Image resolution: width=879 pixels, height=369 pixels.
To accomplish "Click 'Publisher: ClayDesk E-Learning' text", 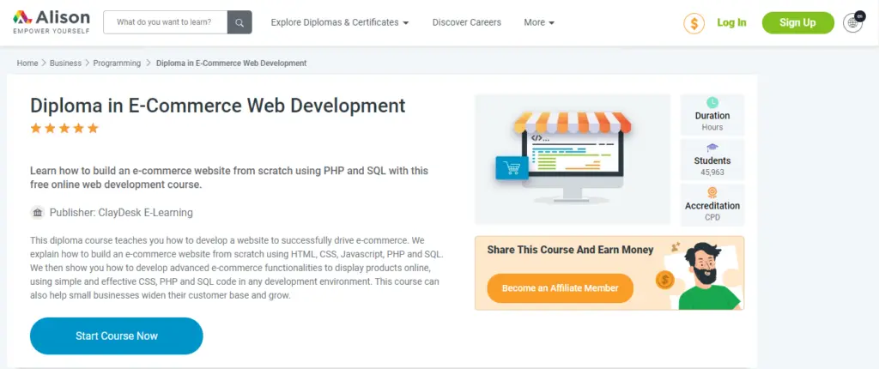I will pos(121,213).
